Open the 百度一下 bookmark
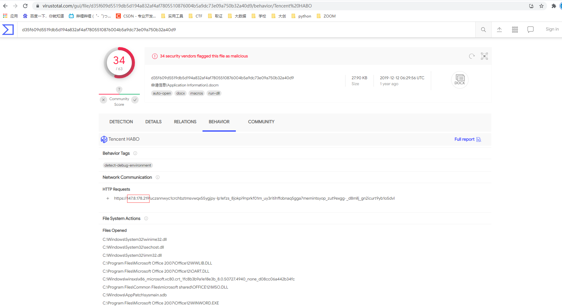This screenshot has height=306, width=562. [x=43, y=16]
